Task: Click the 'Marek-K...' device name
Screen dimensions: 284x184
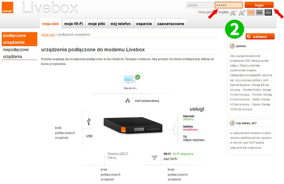Action: tap(131, 88)
